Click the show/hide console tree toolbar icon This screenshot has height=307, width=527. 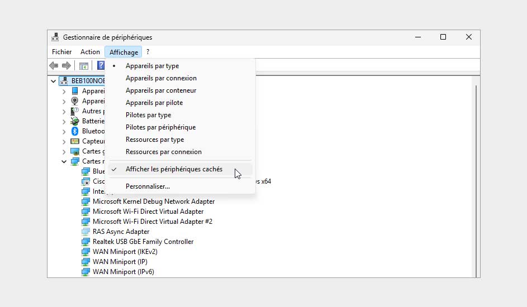(84, 66)
